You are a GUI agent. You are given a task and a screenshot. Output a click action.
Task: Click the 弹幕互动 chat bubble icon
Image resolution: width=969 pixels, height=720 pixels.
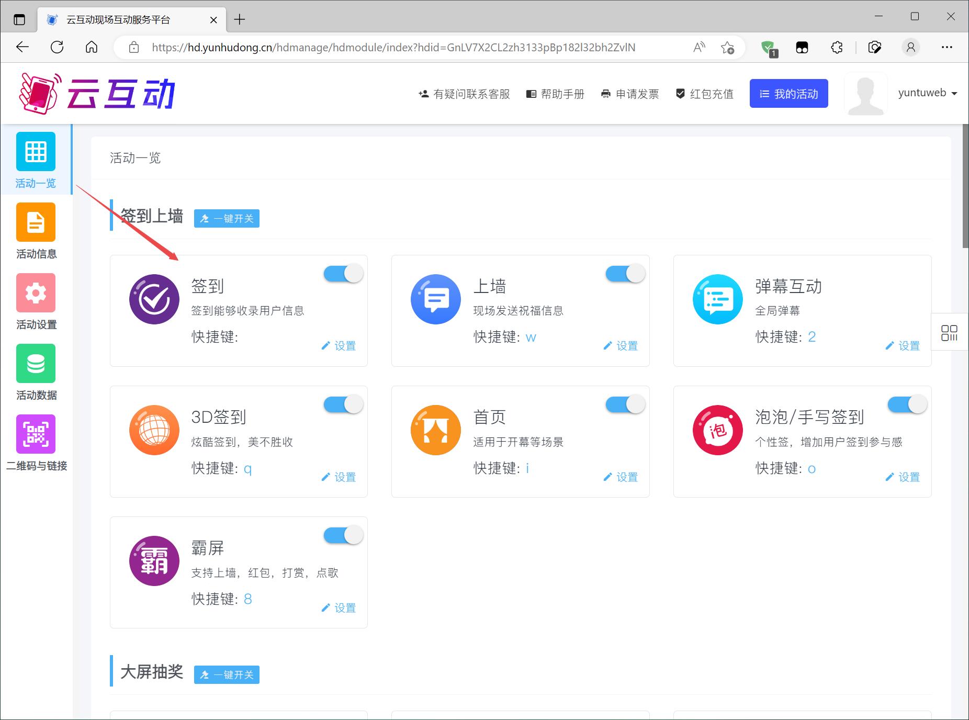[717, 299]
